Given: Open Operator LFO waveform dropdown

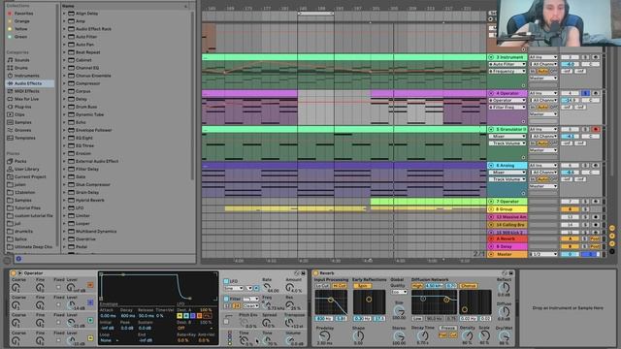Looking at the screenshot, I should [x=234, y=288].
